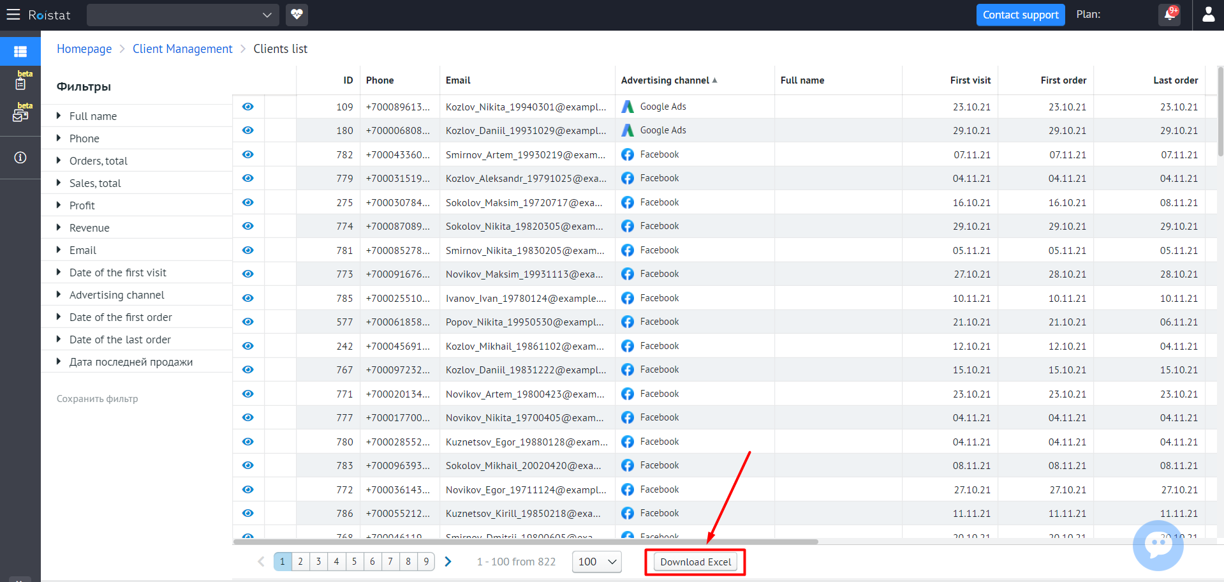This screenshot has width=1224, height=582.
Task: View client 242 with the eye icon
Action: 248,346
